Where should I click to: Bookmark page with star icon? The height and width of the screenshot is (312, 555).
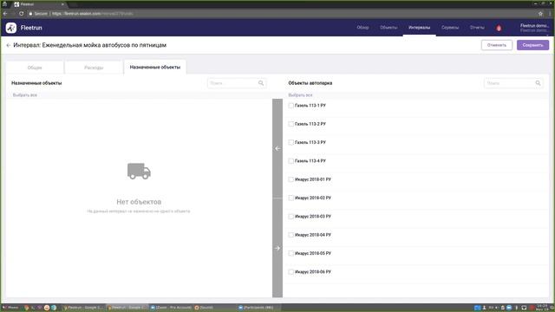pyautogui.click(x=540, y=14)
